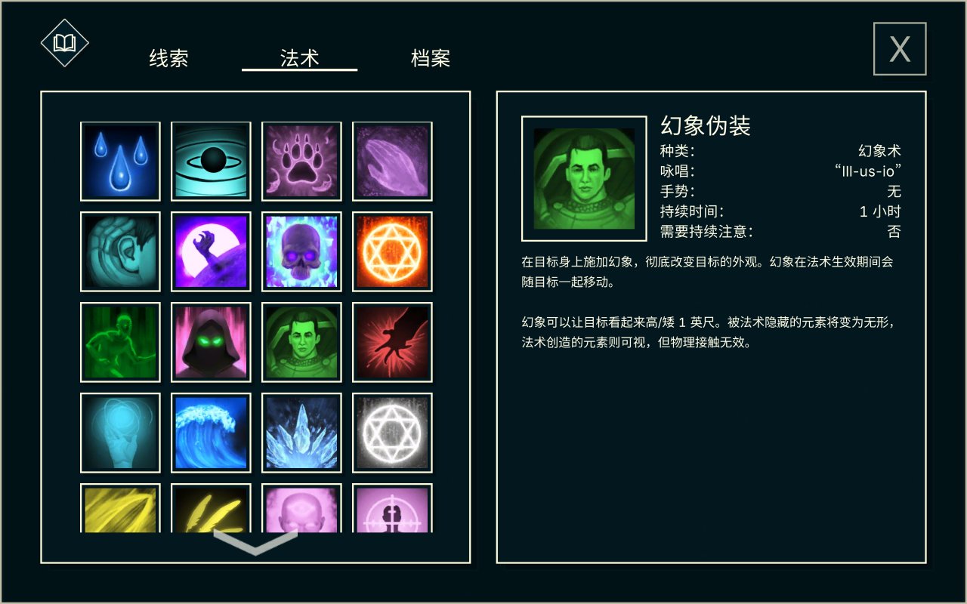The width and height of the screenshot is (967, 604).
Task: Select the red clawed hand spell
Action: point(392,343)
